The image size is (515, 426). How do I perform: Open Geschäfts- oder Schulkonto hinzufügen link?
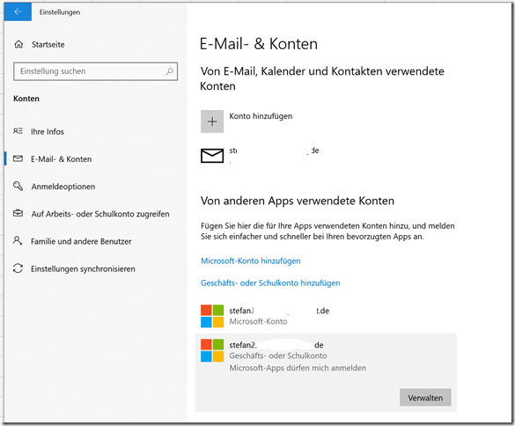(x=270, y=283)
